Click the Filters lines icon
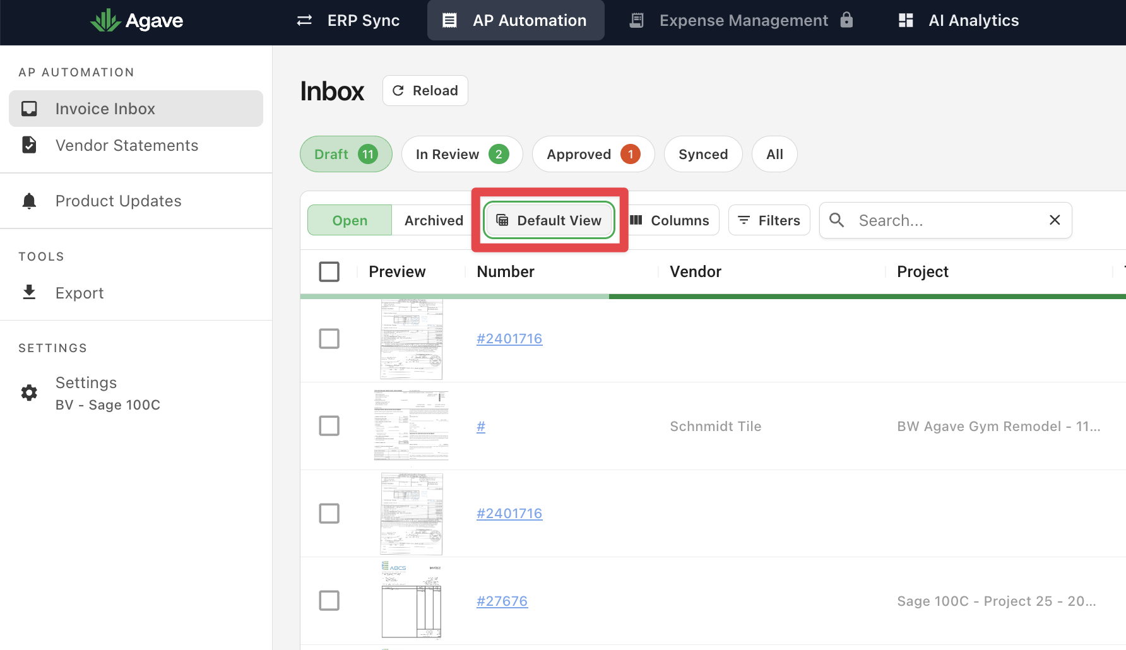The width and height of the screenshot is (1126, 650). pyautogui.click(x=744, y=220)
